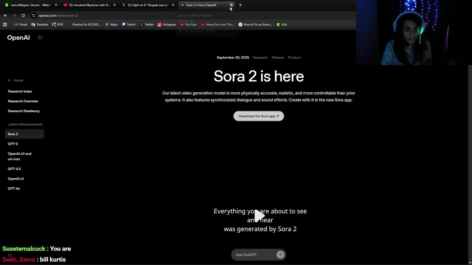This screenshot has height=265, width=472.
Task: Close the Unsolved Mysteries tab
Action: pos(115,5)
